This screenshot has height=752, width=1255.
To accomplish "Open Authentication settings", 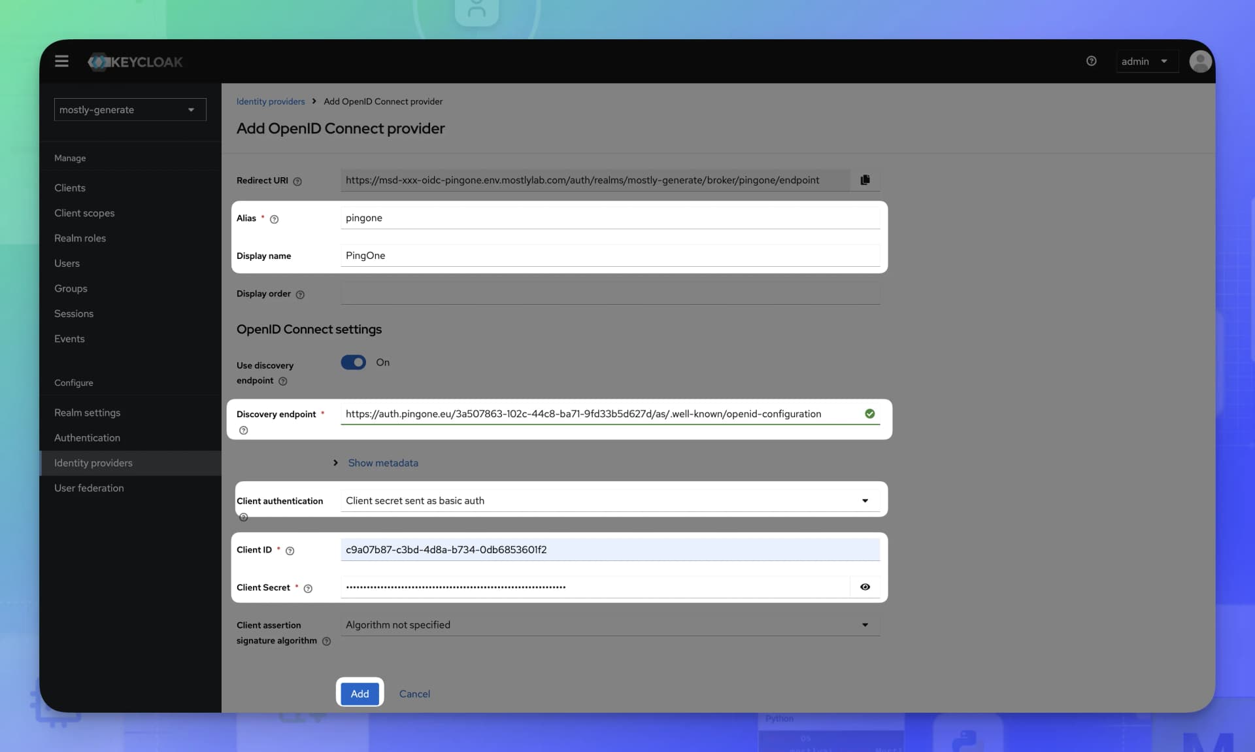I will [x=87, y=437].
